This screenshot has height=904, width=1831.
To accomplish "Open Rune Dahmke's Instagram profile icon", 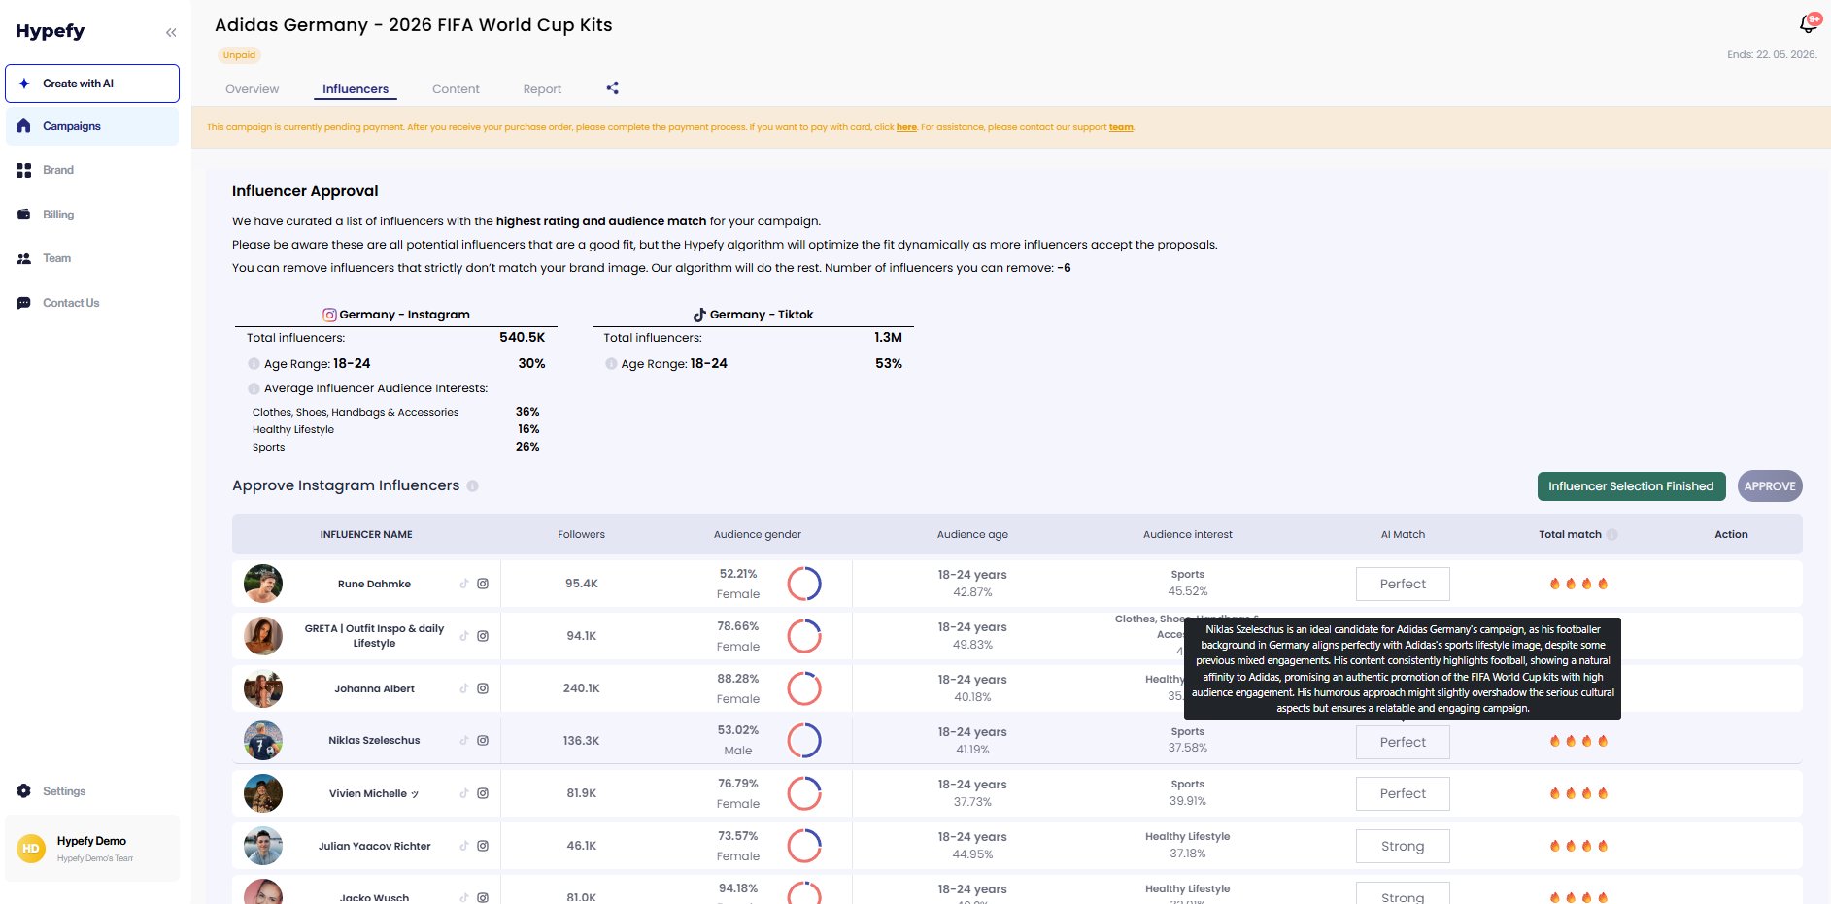I will tap(483, 584).
